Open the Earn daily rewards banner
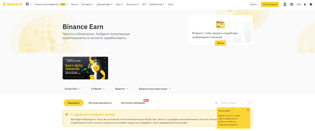 pyautogui.click(x=85, y=68)
